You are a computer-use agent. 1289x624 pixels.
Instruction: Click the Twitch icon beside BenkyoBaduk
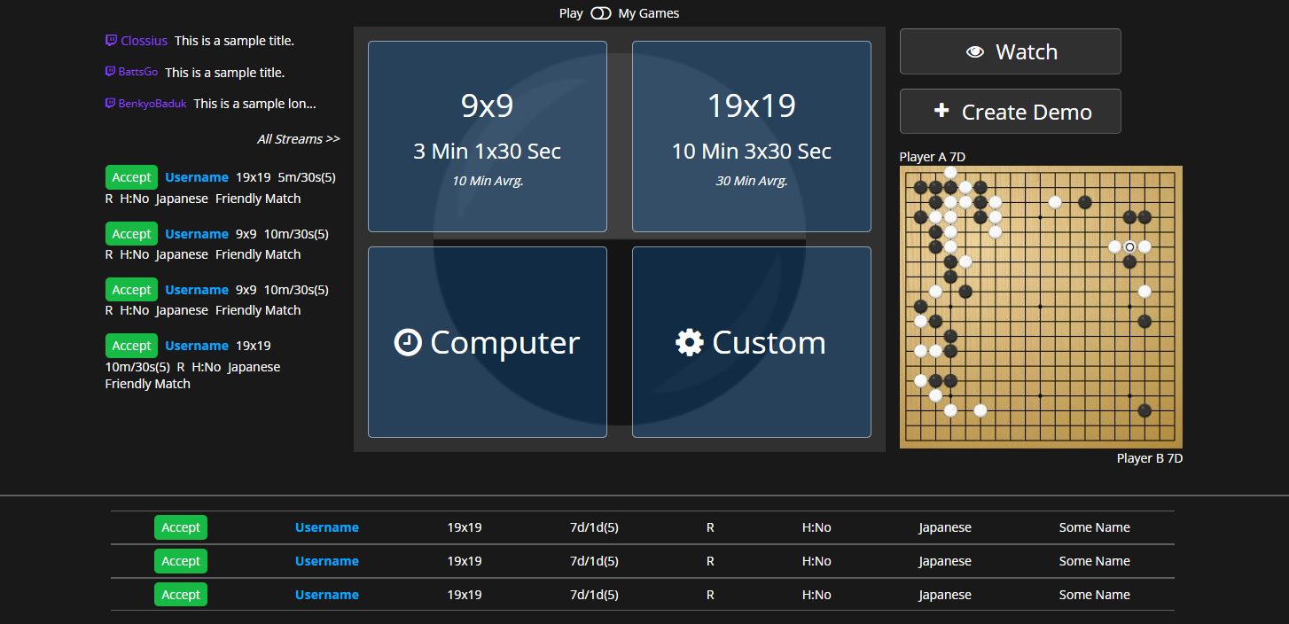coord(111,103)
